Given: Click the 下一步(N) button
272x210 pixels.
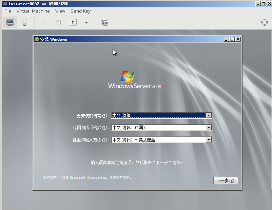Looking at the screenshot, I should [x=226, y=180].
